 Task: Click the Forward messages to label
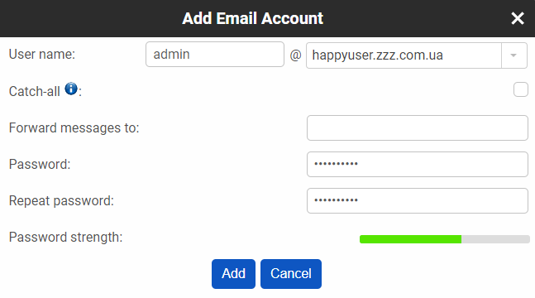click(x=74, y=128)
